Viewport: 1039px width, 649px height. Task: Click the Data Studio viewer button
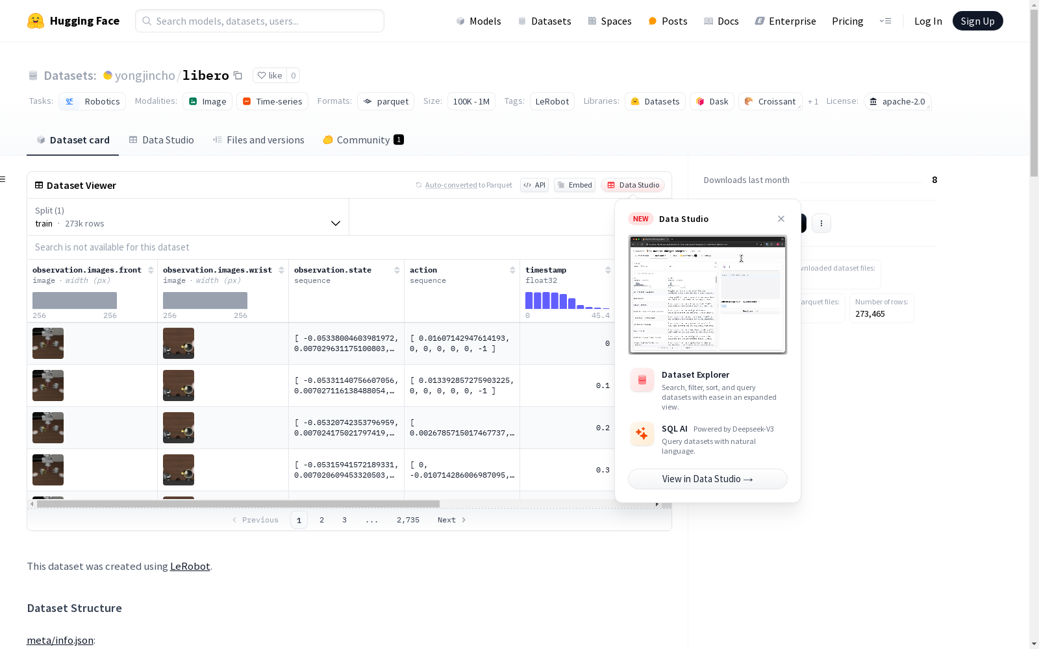(x=633, y=185)
